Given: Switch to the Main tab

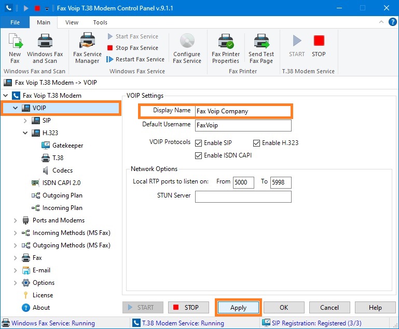Looking at the screenshot, I should (x=44, y=22).
